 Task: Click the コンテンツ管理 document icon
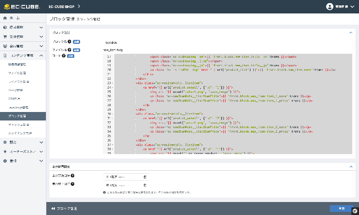tap(5, 56)
